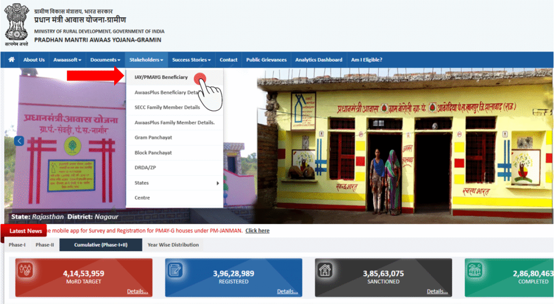
Task: Click the Sanctioned card house icon
Action: pyautogui.click(x=325, y=270)
